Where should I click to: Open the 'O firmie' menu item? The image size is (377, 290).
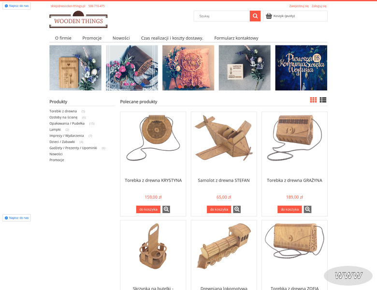[x=63, y=38]
